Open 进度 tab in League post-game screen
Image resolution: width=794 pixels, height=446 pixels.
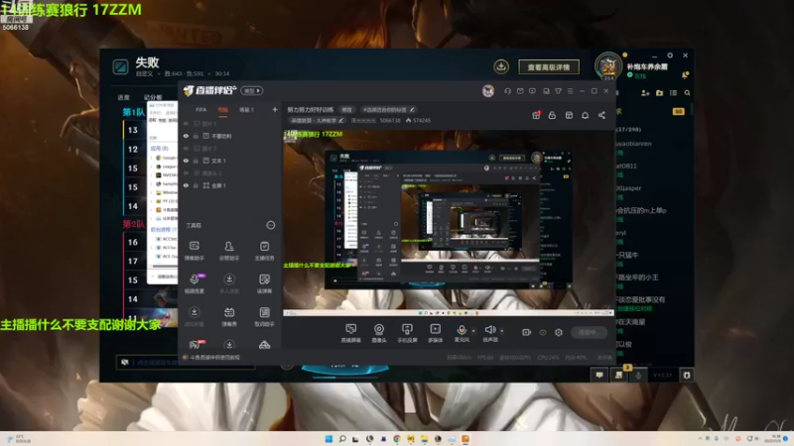click(123, 97)
